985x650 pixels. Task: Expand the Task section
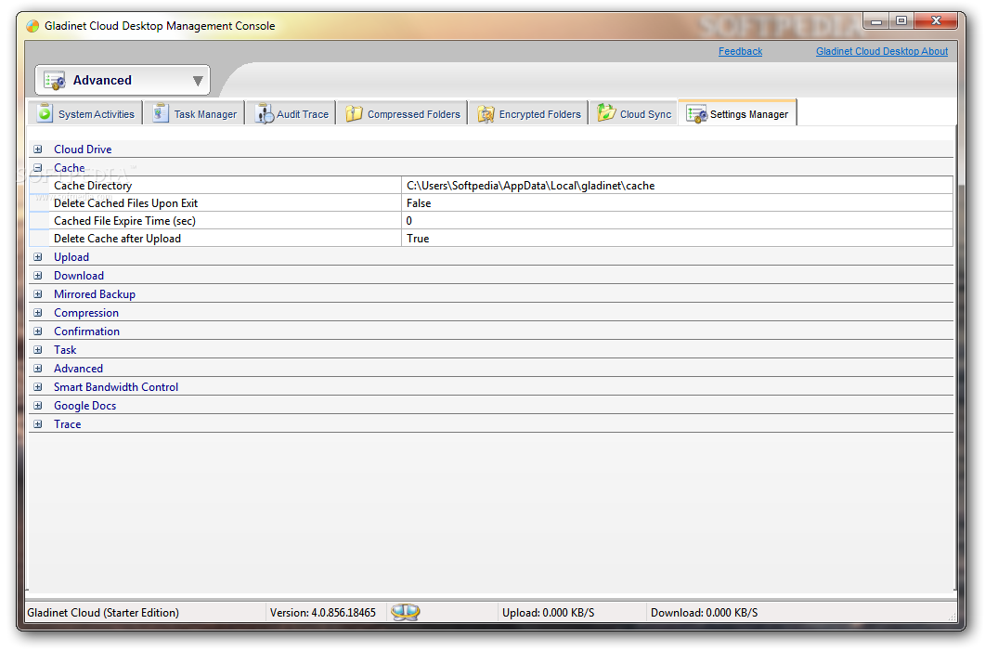point(38,349)
